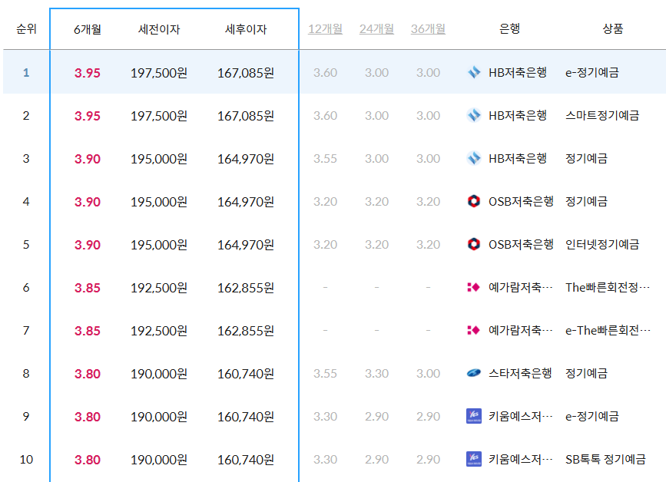This screenshot has height=482, width=666.
Task: Open 정기예금 product of 스타저축은행
Action: pyautogui.click(x=586, y=373)
